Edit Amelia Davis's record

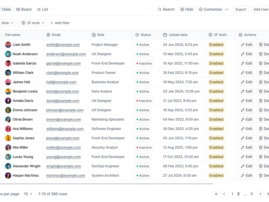[x=246, y=101]
